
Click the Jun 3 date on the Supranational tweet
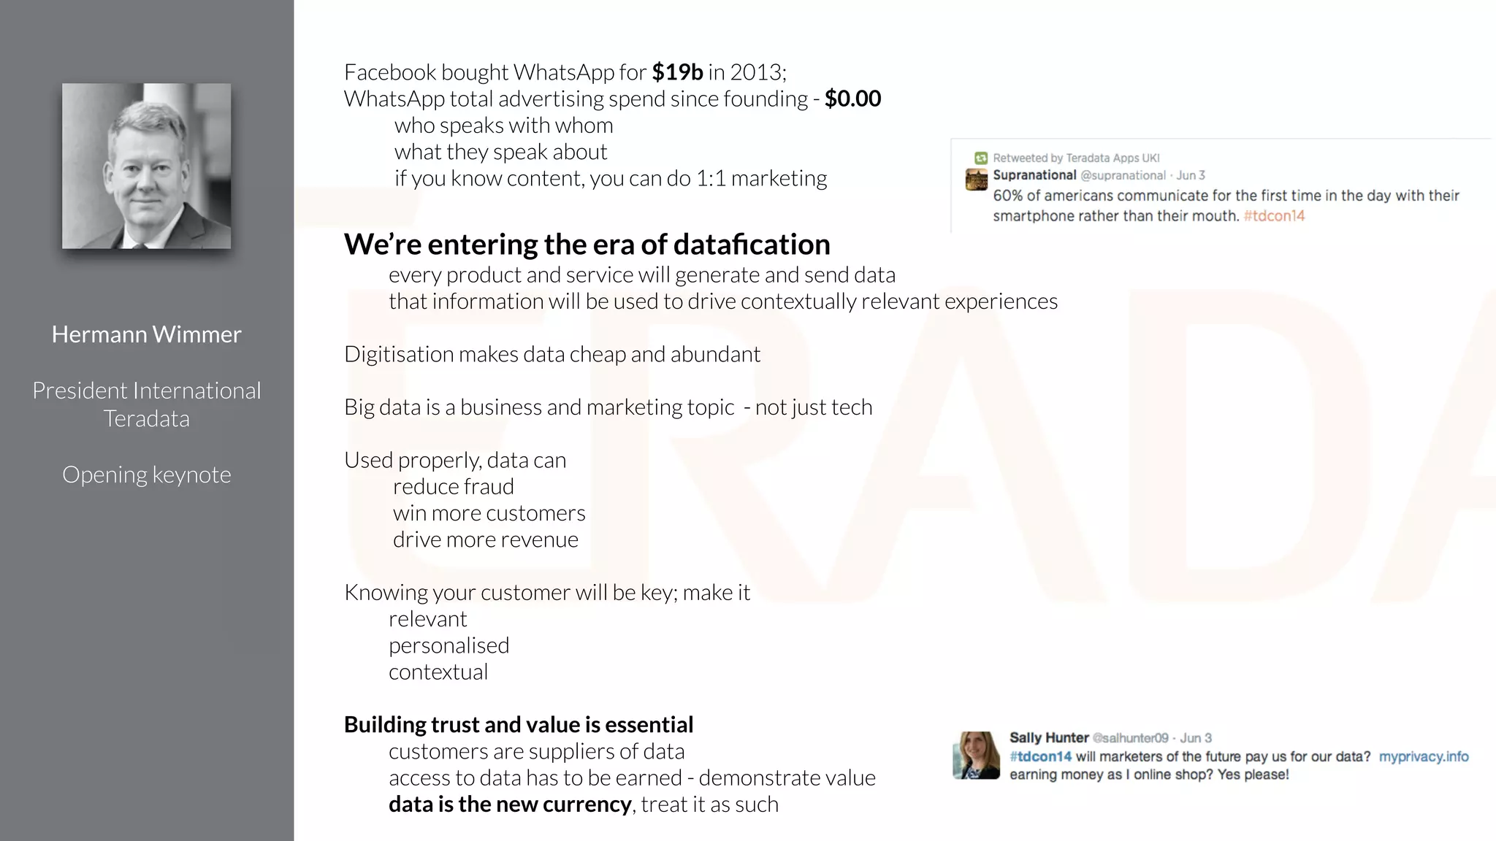pos(1191,176)
